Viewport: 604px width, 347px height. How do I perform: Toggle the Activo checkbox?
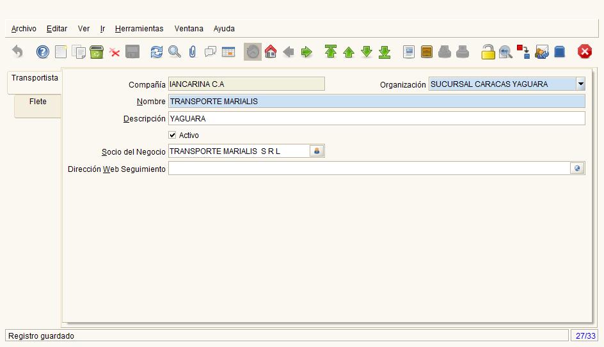click(172, 135)
